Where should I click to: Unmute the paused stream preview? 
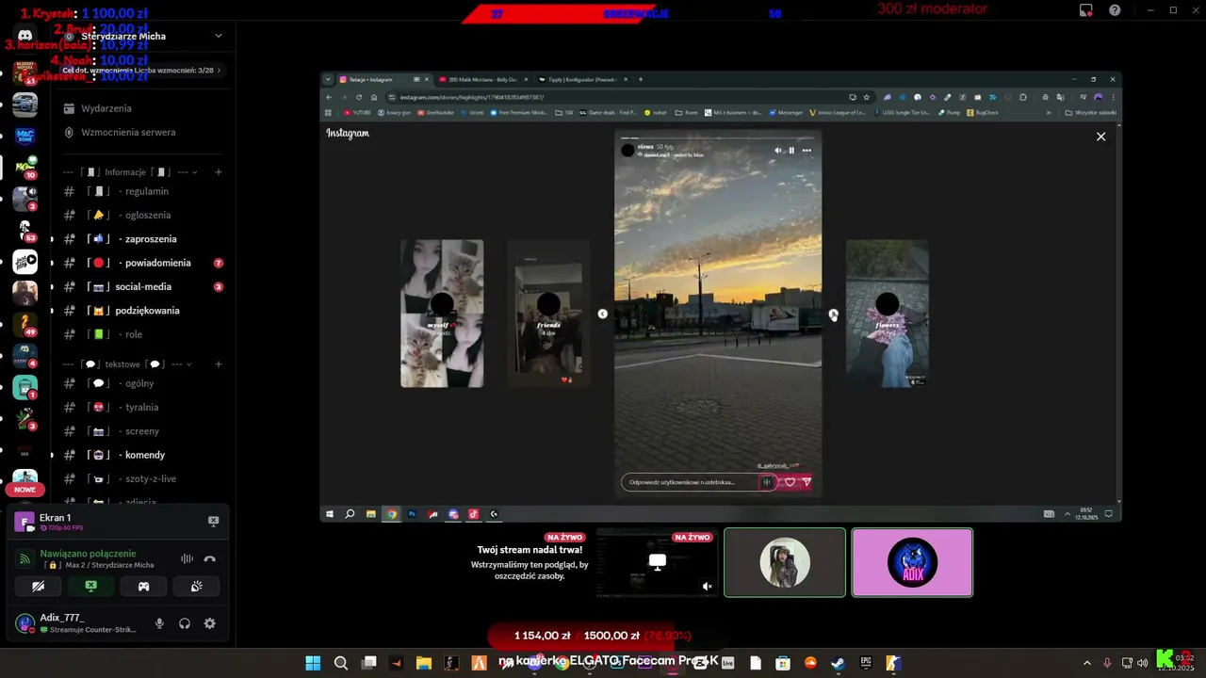(708, 586)
